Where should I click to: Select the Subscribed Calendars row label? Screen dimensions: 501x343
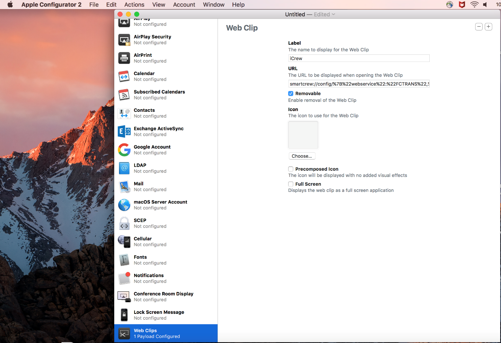[159, 92]
